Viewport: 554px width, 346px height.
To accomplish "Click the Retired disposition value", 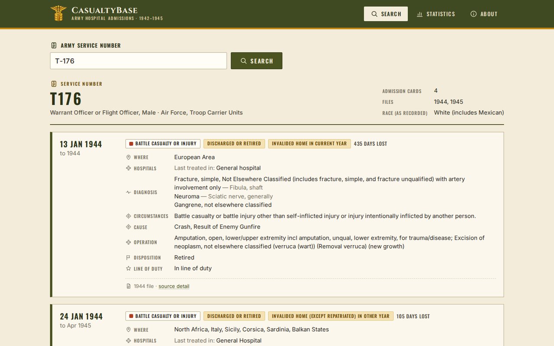I will tap(184, 257).
